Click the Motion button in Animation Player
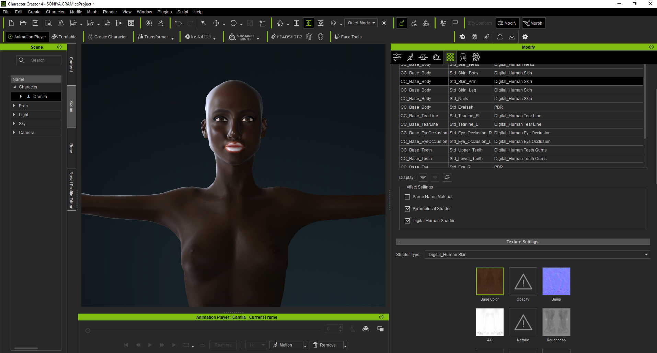The image size is (657, 353). pos(286,345)
